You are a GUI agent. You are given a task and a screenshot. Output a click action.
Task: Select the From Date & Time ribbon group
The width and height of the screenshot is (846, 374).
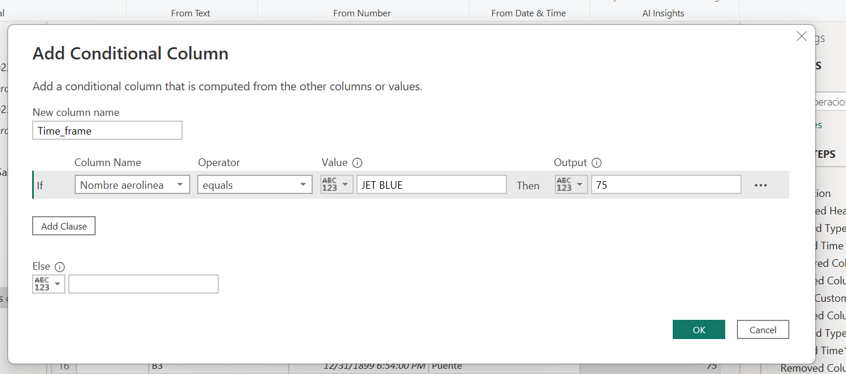(x=529, y=13)
